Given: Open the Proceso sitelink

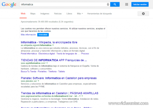Looking at the screenshot, I should [85, 54].
